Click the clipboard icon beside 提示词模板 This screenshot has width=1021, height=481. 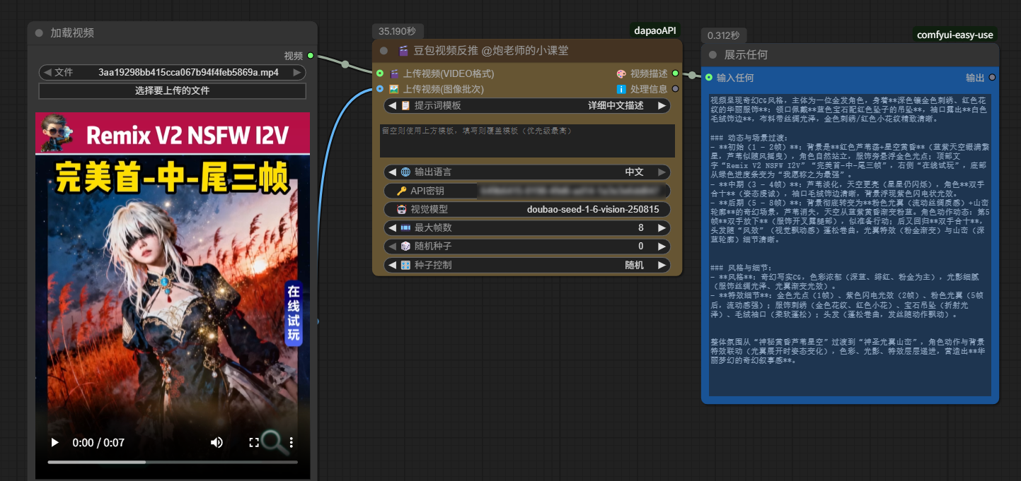(x=405, y=105)
